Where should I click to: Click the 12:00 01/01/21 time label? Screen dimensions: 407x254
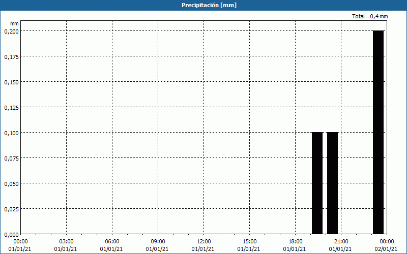coord(203,245)
